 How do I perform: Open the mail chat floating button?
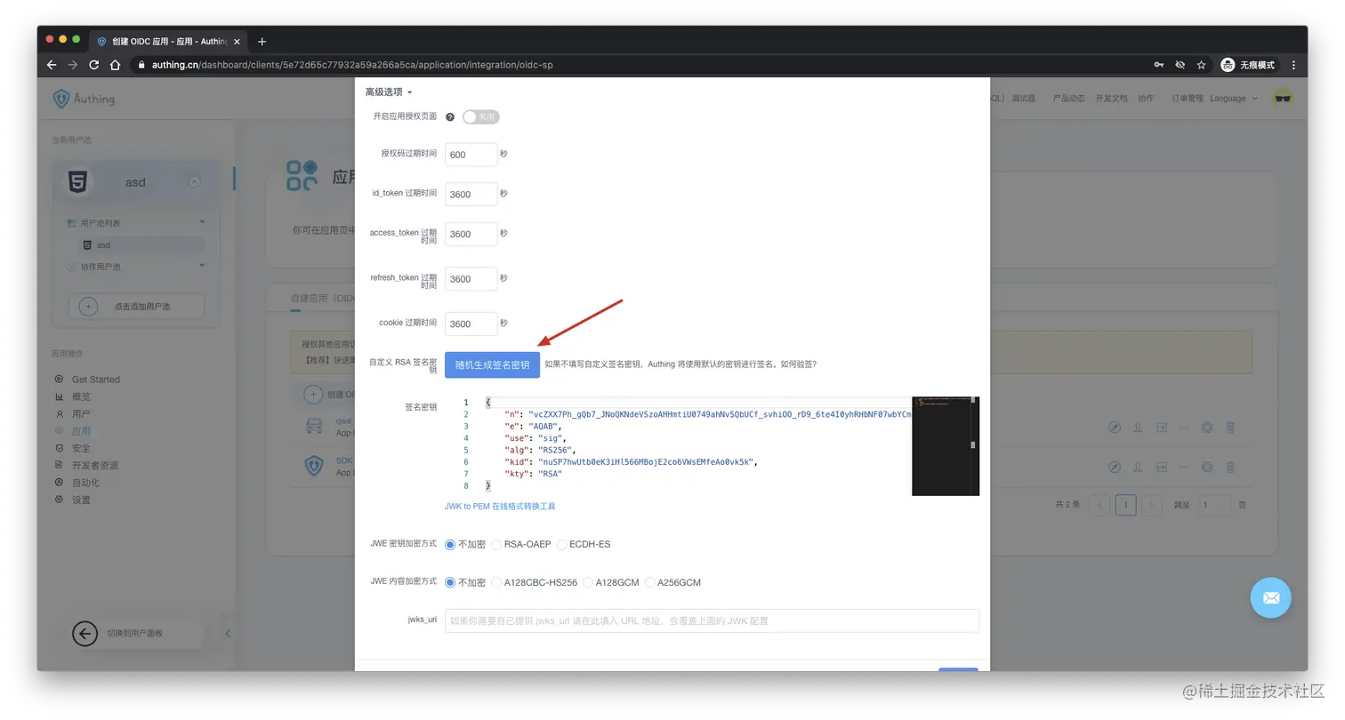click(1270, 597)
